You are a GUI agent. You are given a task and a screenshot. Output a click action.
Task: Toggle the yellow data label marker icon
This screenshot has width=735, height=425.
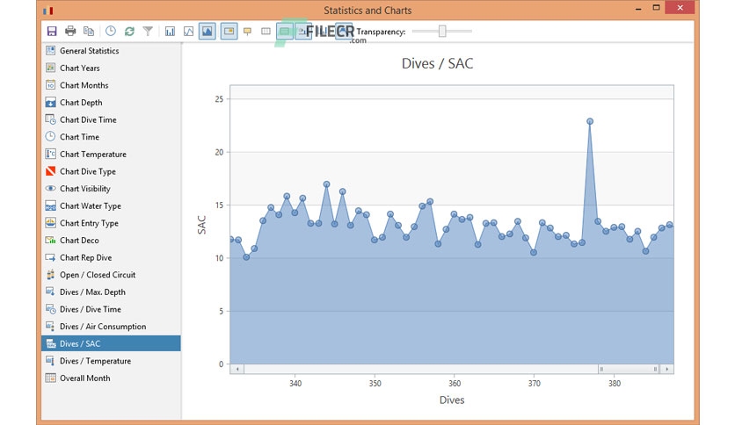[x=248, y=32]
